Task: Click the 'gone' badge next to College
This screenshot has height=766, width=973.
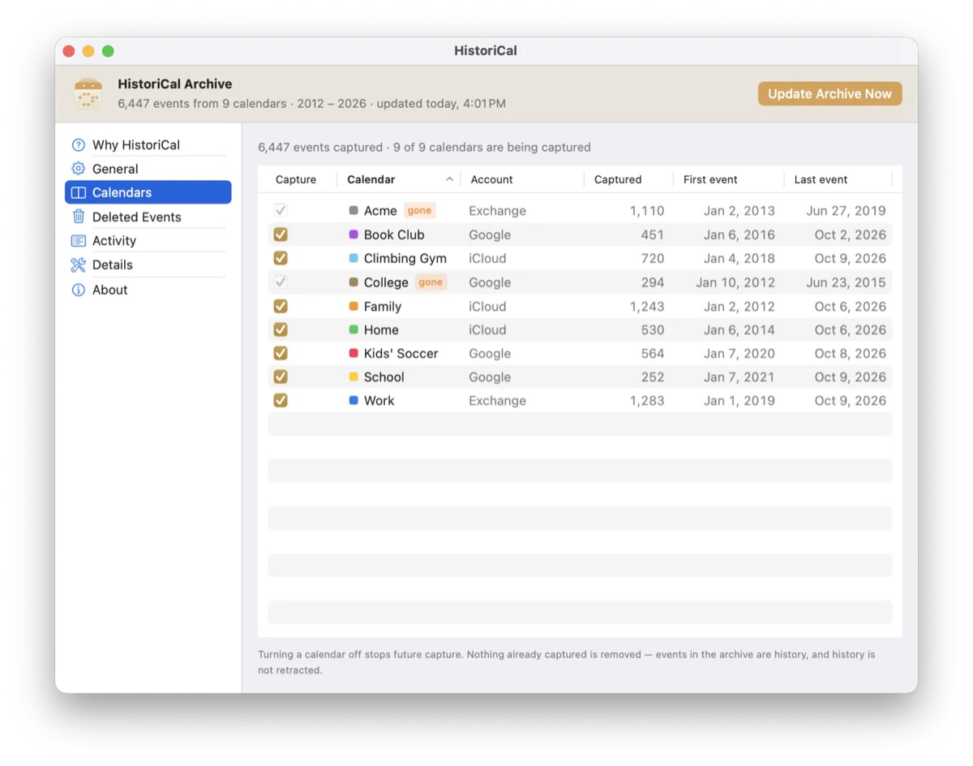Action: tap(431, 282)
